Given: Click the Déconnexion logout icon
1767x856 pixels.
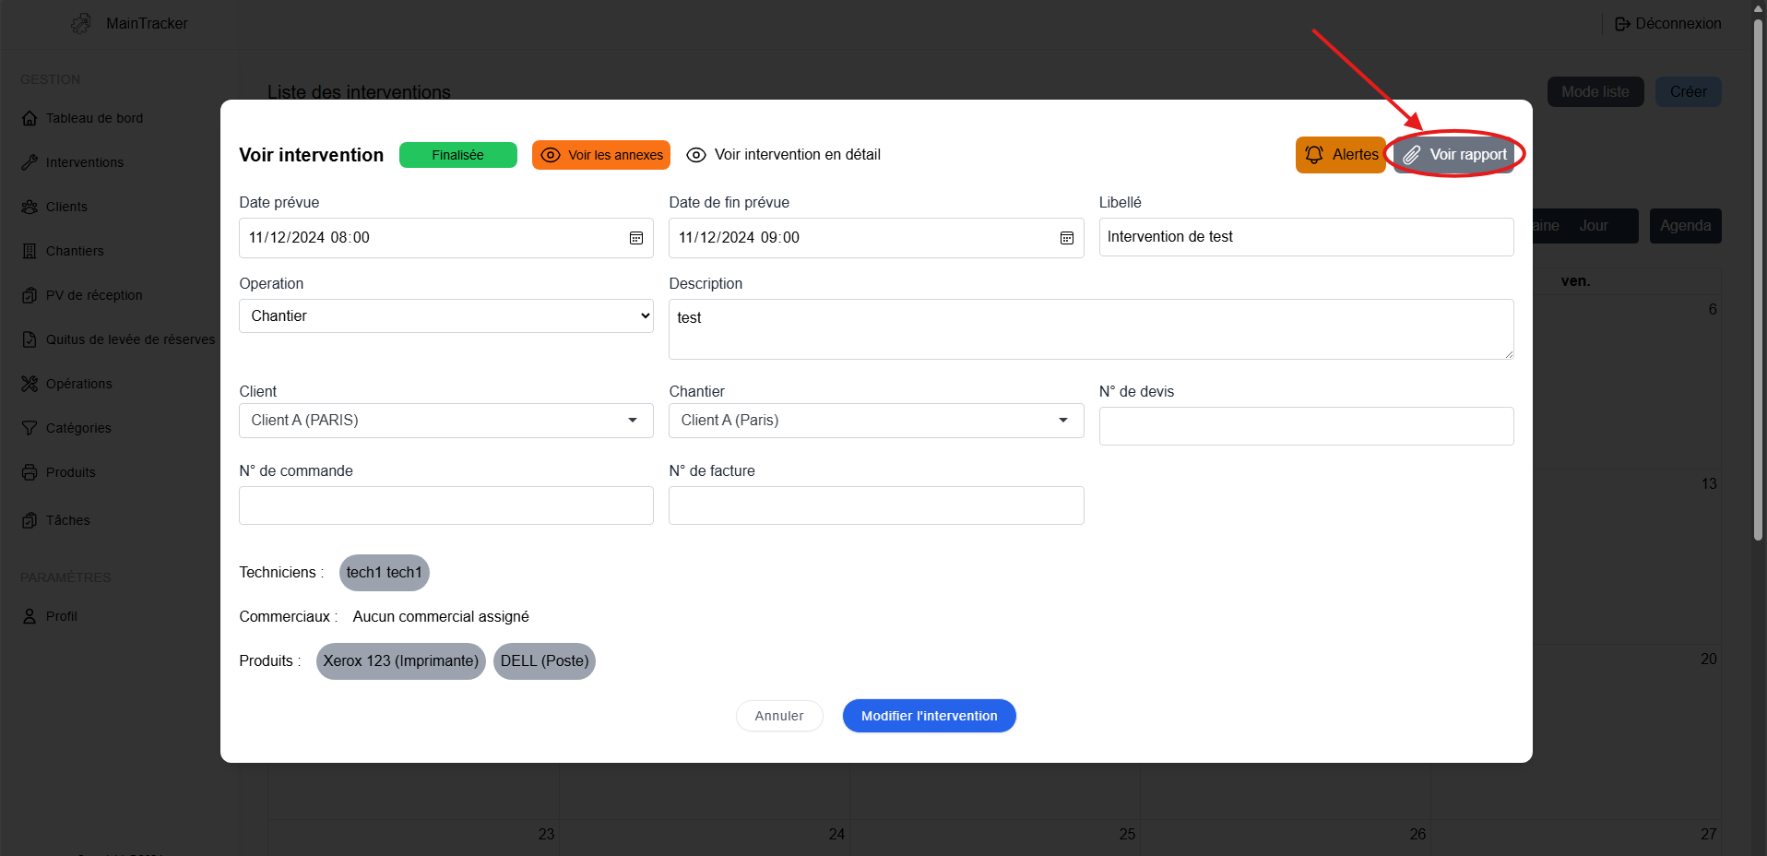Looking at the screenshot, I should tap(1622, 24).
